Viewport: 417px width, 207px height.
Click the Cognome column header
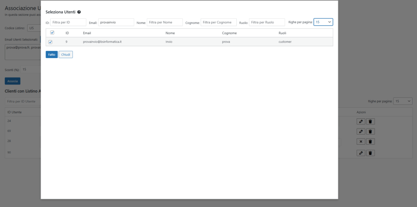point(229,33)
